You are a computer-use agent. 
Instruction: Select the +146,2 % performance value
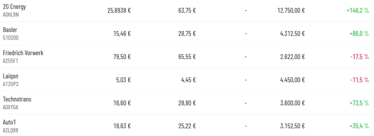(x=358, y=10)
